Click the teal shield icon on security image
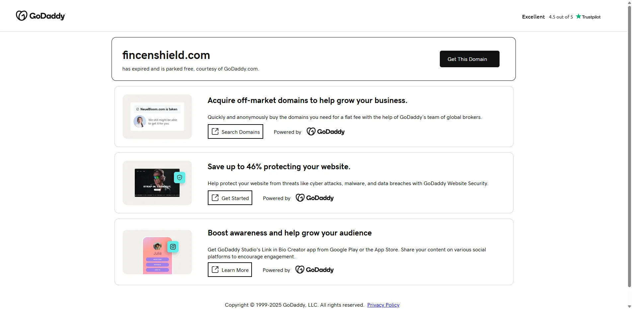Screen dimensions: 632x309 (180, 177)
